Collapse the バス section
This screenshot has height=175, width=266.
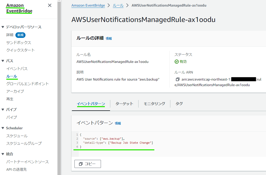click(x=3, y=61)
